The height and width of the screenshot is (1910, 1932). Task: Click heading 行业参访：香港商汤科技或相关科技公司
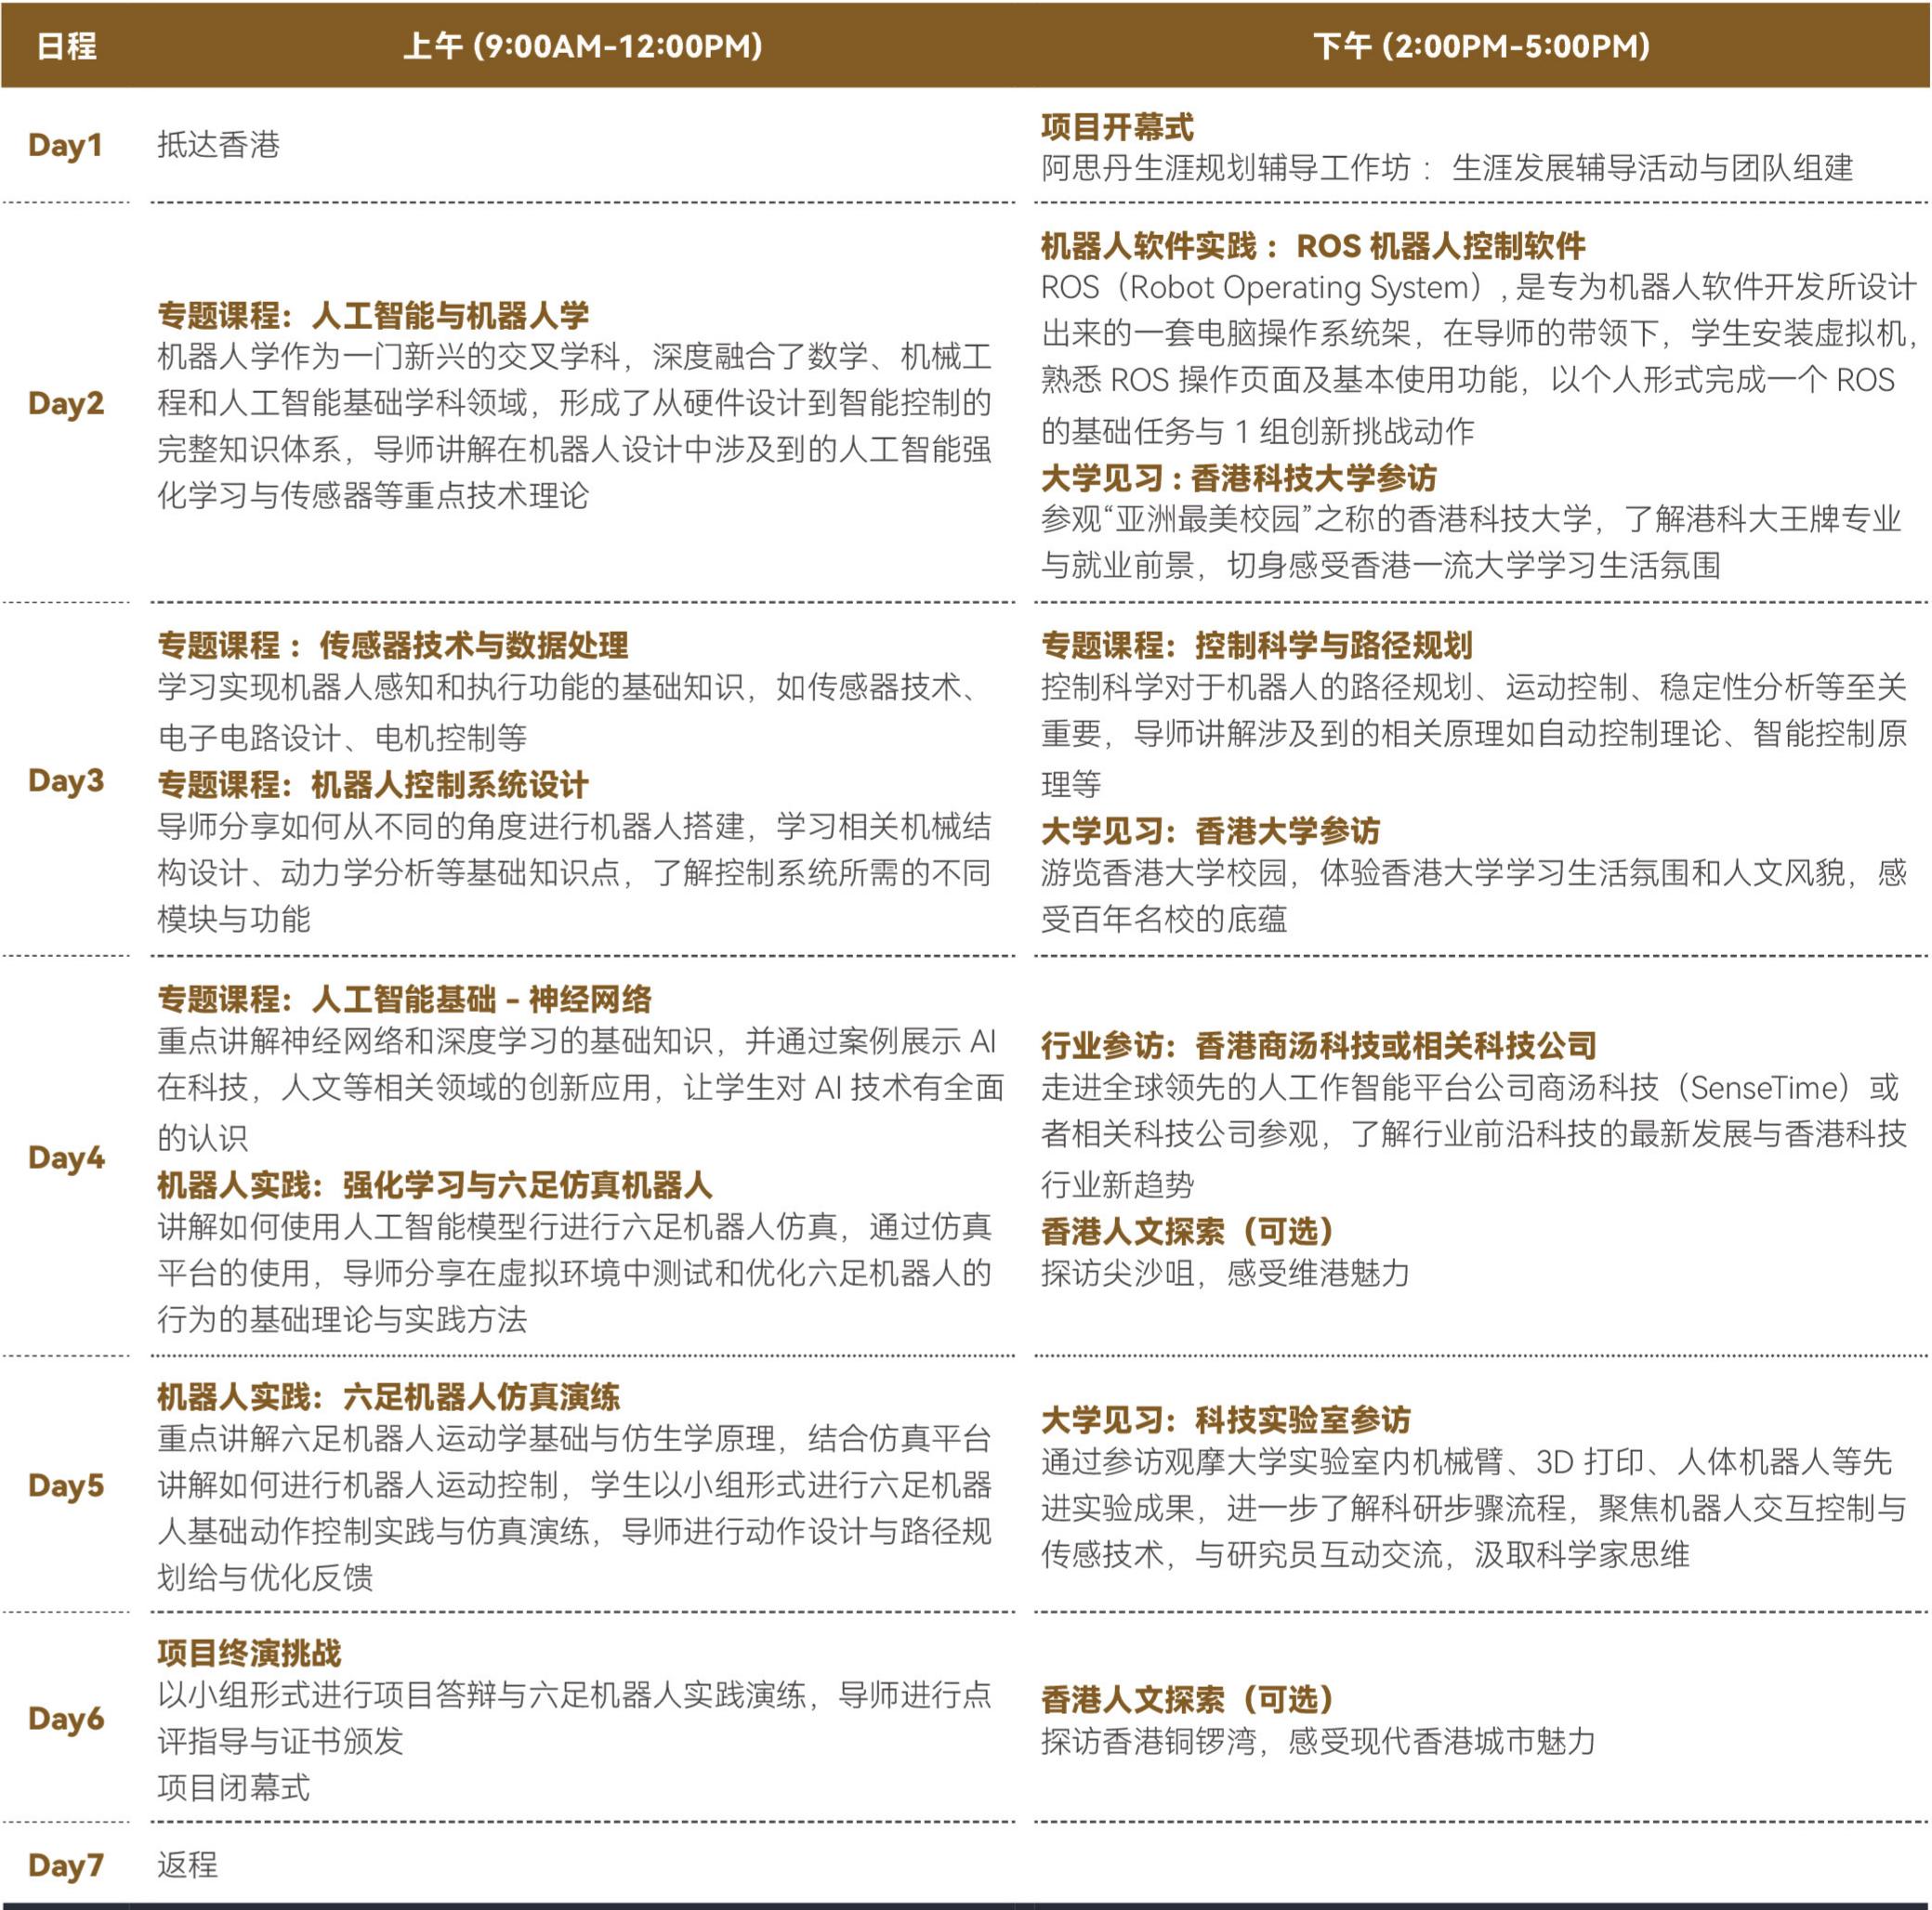pos(1318,1045)
